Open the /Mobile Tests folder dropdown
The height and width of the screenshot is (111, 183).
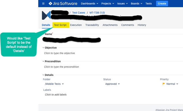pyautogui.click(x=54, y=84)
